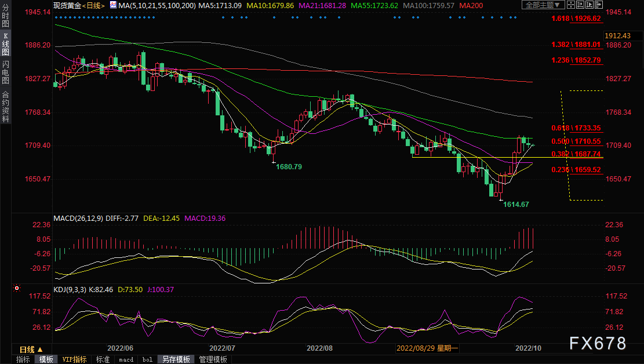The width and height of the screenshot is (644, 364).
Task: Click the blue cube icon before MA parameters
Action: (x=113, y=5)
